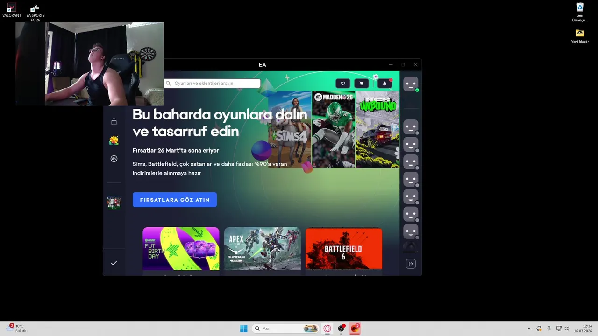Open the shopping cart icon
The height and width of the screenshot is (336, 598).
tap(362, 84)
